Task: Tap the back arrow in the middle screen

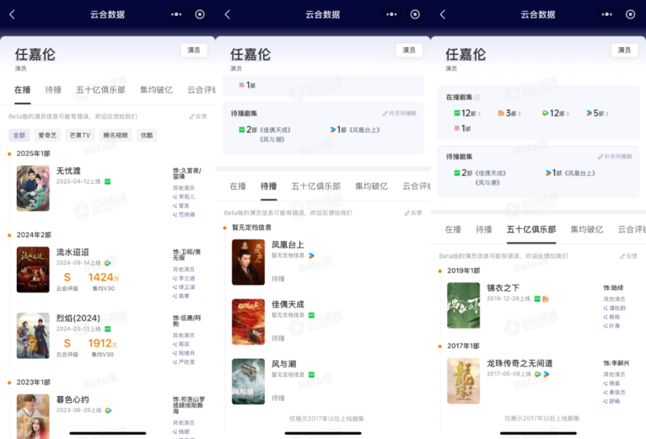Action: point(227,14)
